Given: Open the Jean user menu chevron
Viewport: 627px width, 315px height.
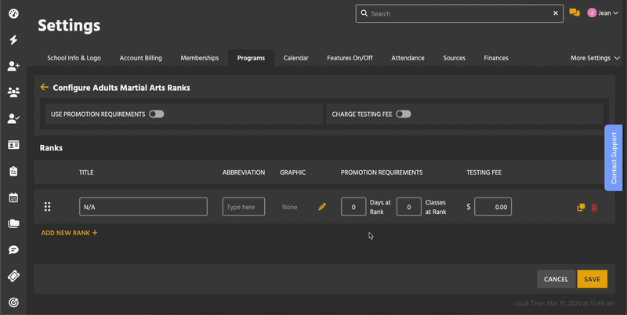Looking at the screenshot, I should tap(616, 13).
